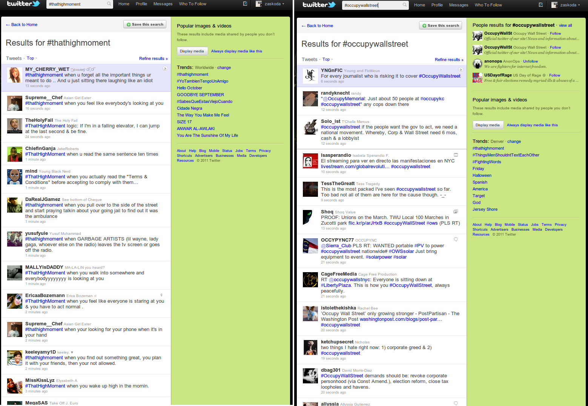Expand Refine results for #thathighmoment

tap(153, 58)
